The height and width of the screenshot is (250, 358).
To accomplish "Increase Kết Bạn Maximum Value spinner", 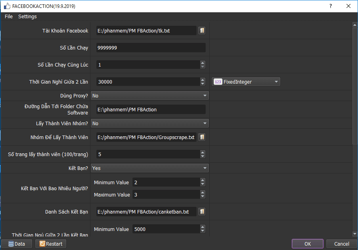I will [203, 193].
